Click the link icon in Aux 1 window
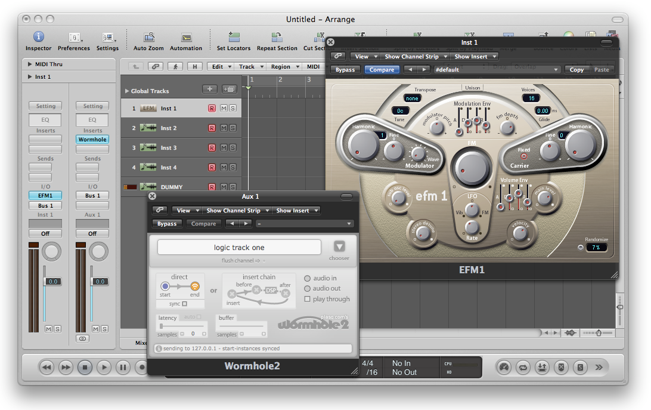651x410 pixels. point(160,211)
